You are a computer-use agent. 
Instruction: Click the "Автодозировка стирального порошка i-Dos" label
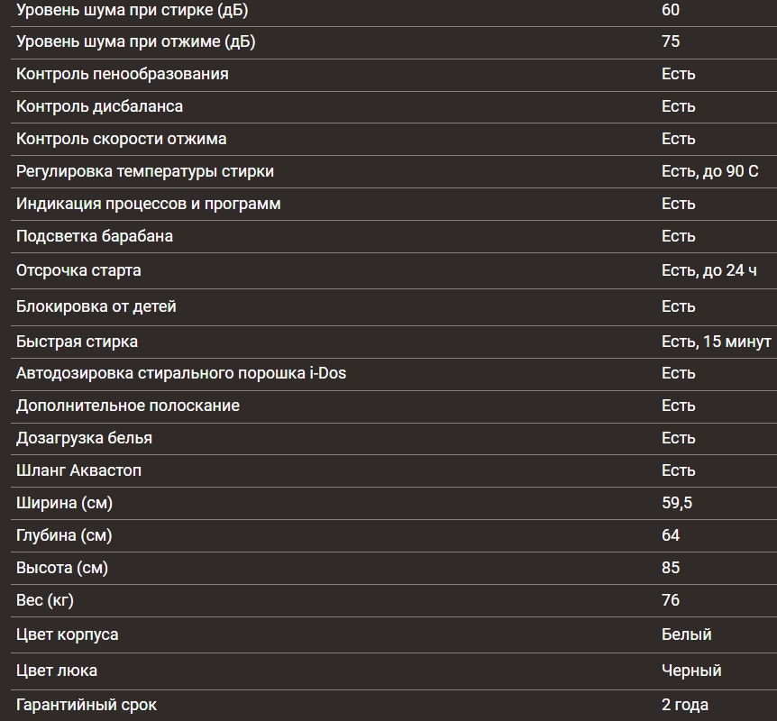pos(180,373)
